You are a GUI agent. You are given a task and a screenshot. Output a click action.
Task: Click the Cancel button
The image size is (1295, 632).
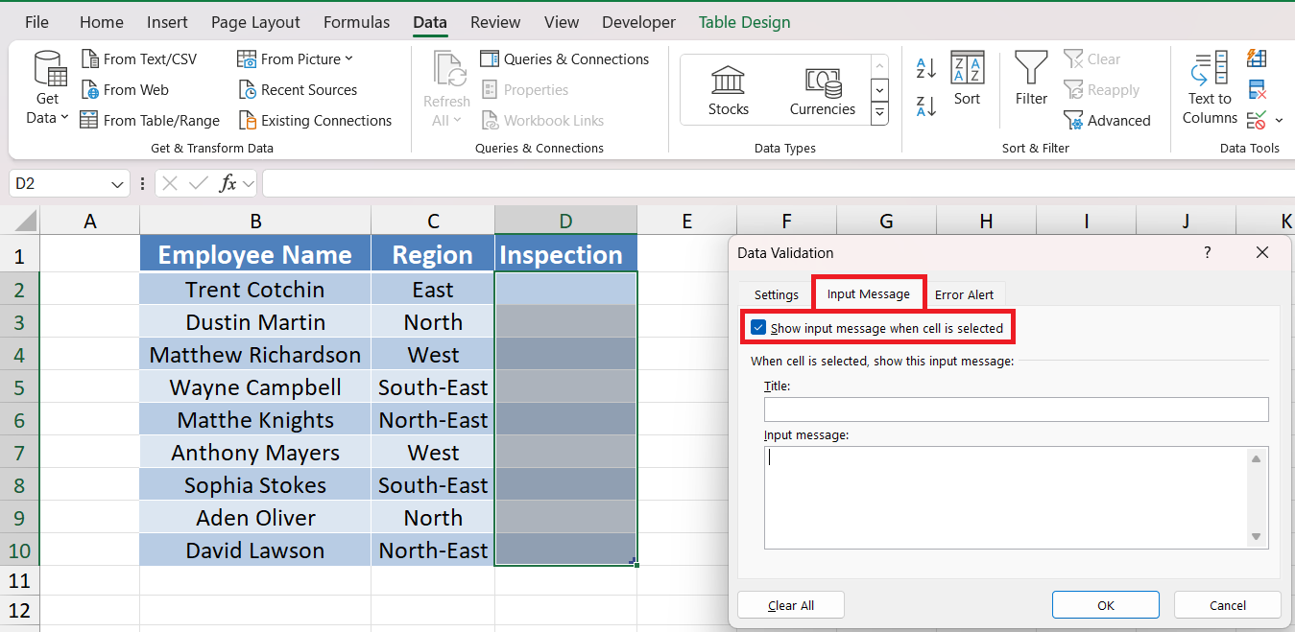coord(1227,605)
